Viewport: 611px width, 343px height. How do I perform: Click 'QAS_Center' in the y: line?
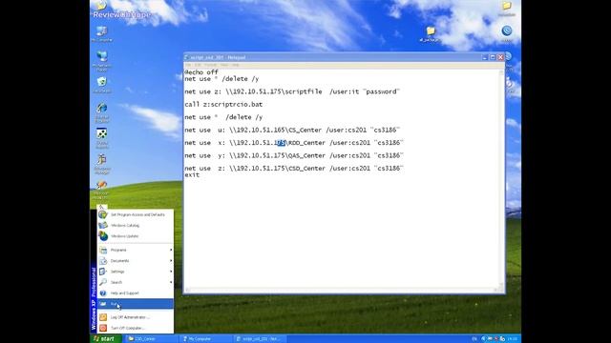(307, 155)
